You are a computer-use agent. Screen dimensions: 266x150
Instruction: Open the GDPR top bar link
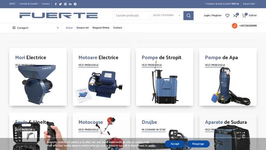(x=12, y=4)
